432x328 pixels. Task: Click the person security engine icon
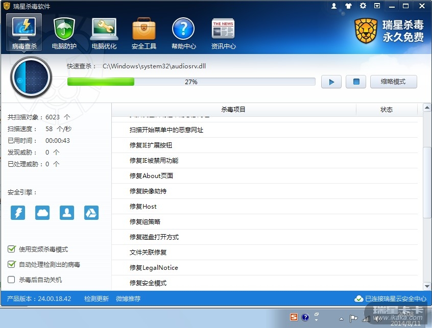click(x=67, y=213)
